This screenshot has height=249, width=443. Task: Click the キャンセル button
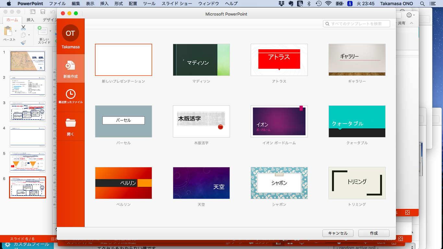click(338, 233)
